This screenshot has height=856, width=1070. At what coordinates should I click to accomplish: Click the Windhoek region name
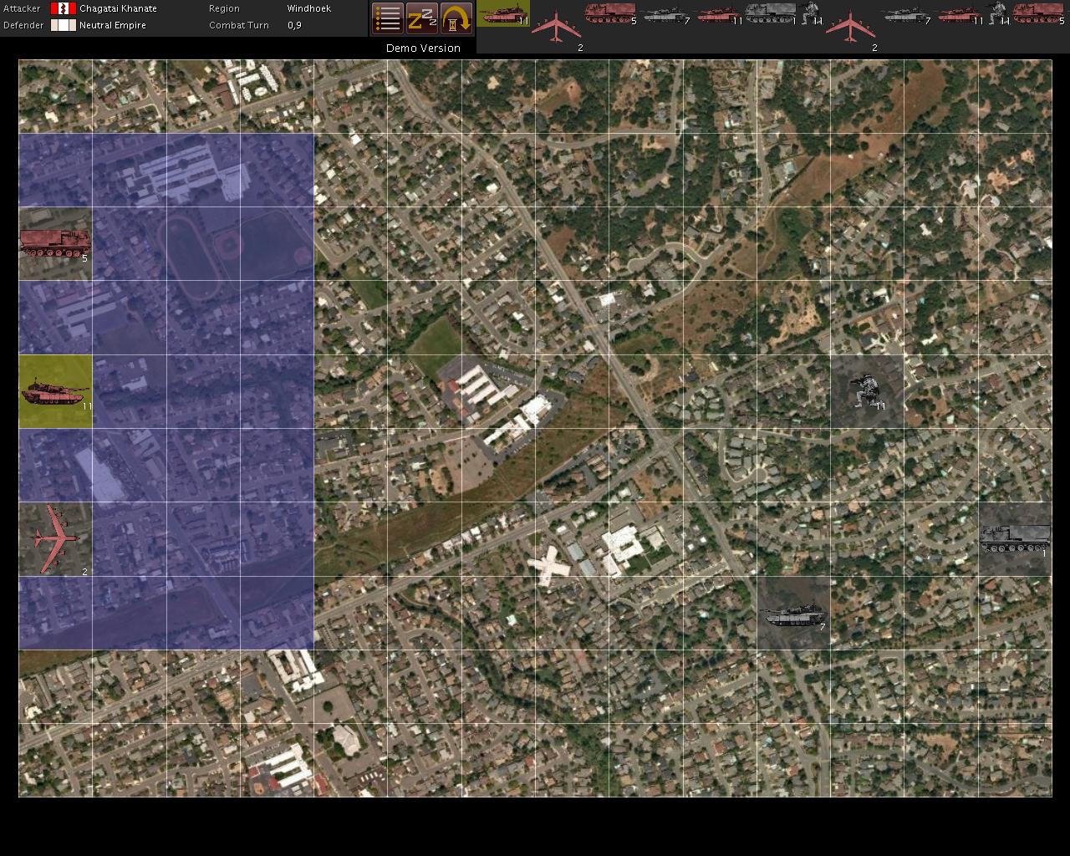coord(308,8)
